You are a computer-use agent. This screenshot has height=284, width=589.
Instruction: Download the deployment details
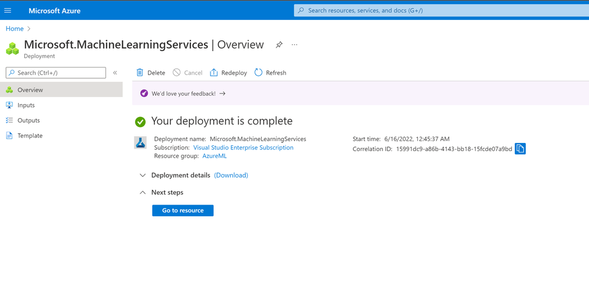pos(231,175)
